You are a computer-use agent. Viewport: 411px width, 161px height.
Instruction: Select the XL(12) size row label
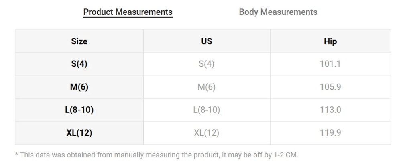click(x=79, y=133)
